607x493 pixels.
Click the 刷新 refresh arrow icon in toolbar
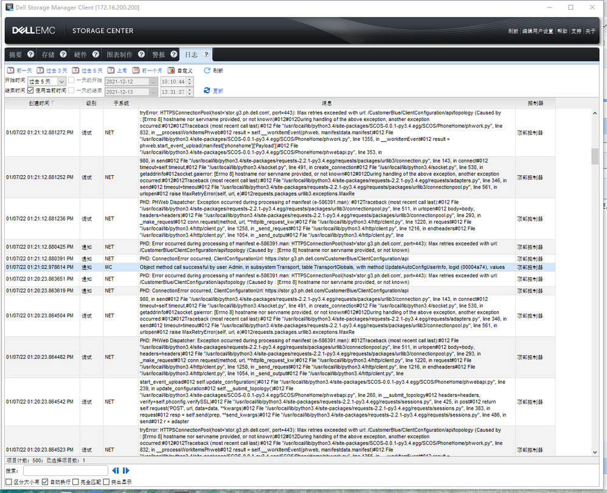pyautogui.click(x=207, y=71)
